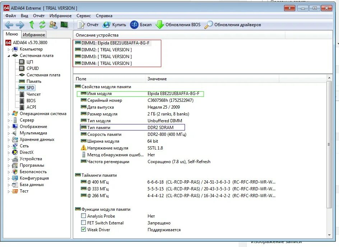This screenshot has height=247, width=339.
Task: Click the Безопасность shield icon
Action: tap(15, 172)
